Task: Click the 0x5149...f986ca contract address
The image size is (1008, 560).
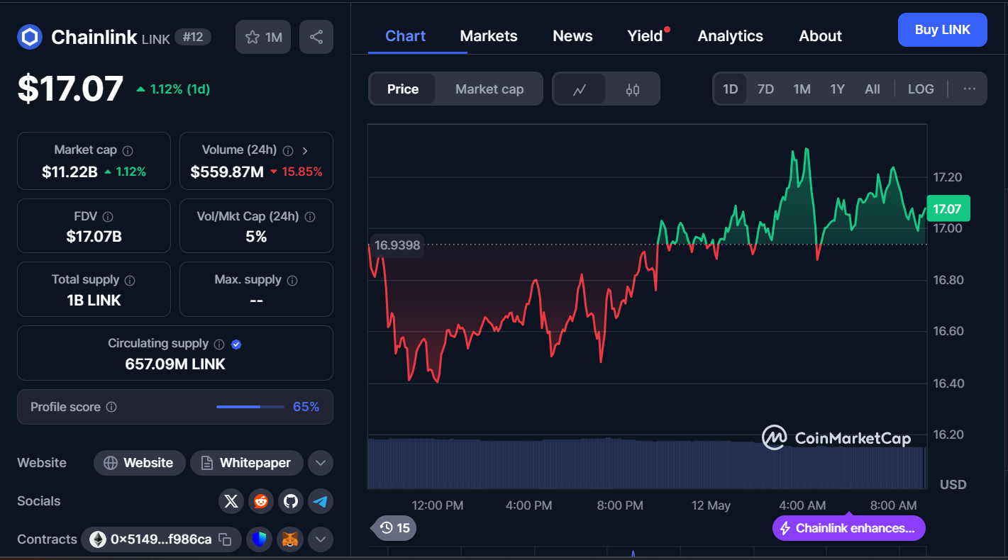Action: 161,539
